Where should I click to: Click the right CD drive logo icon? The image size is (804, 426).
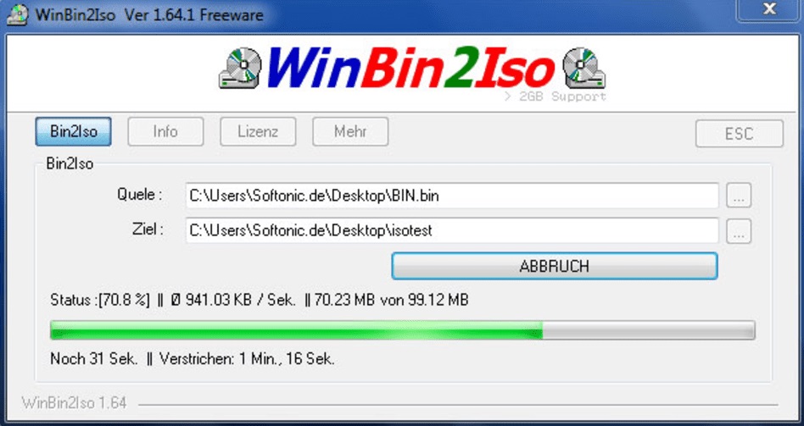click(x=584, y=68)
